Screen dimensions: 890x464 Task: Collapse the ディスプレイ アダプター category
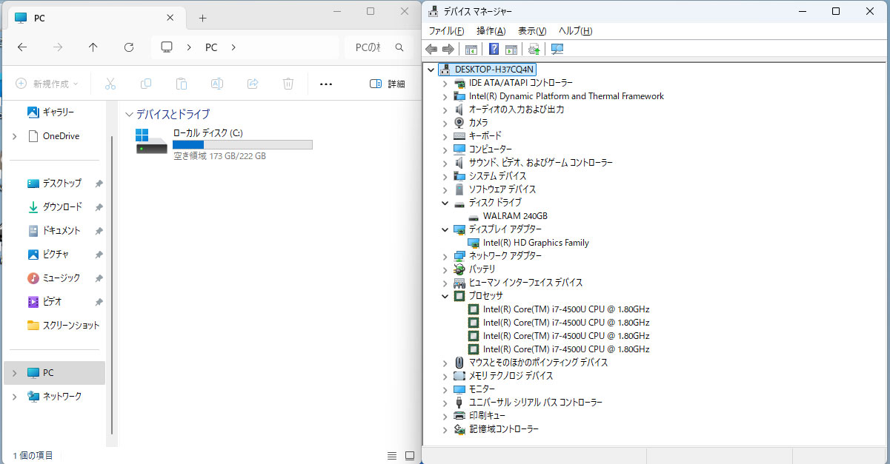coord(445,229)
